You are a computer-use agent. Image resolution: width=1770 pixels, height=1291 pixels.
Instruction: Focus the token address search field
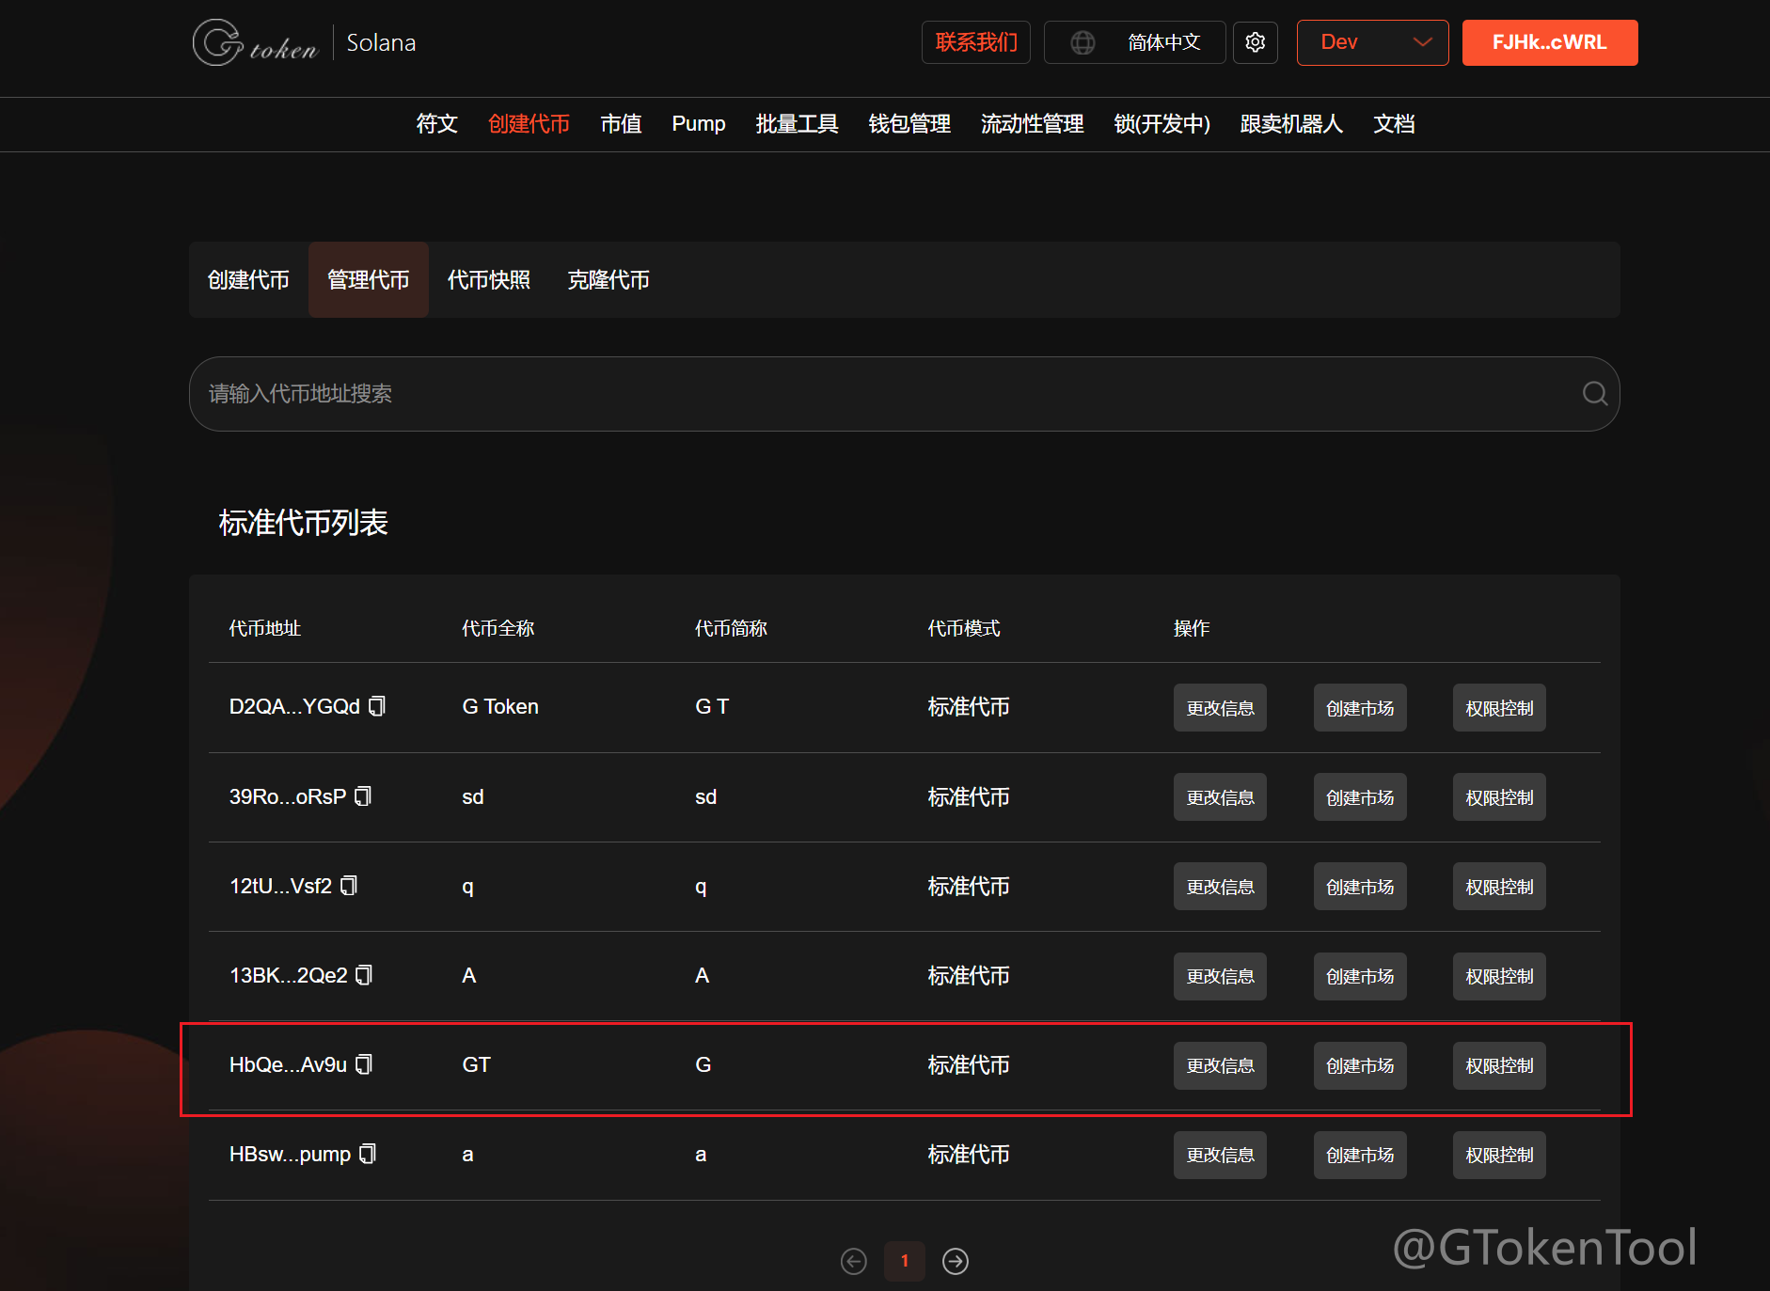(x=884, y=394)
